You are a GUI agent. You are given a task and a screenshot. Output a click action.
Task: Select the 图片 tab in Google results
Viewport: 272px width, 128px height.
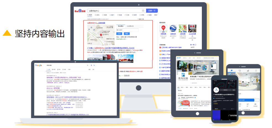click(59, 70)
